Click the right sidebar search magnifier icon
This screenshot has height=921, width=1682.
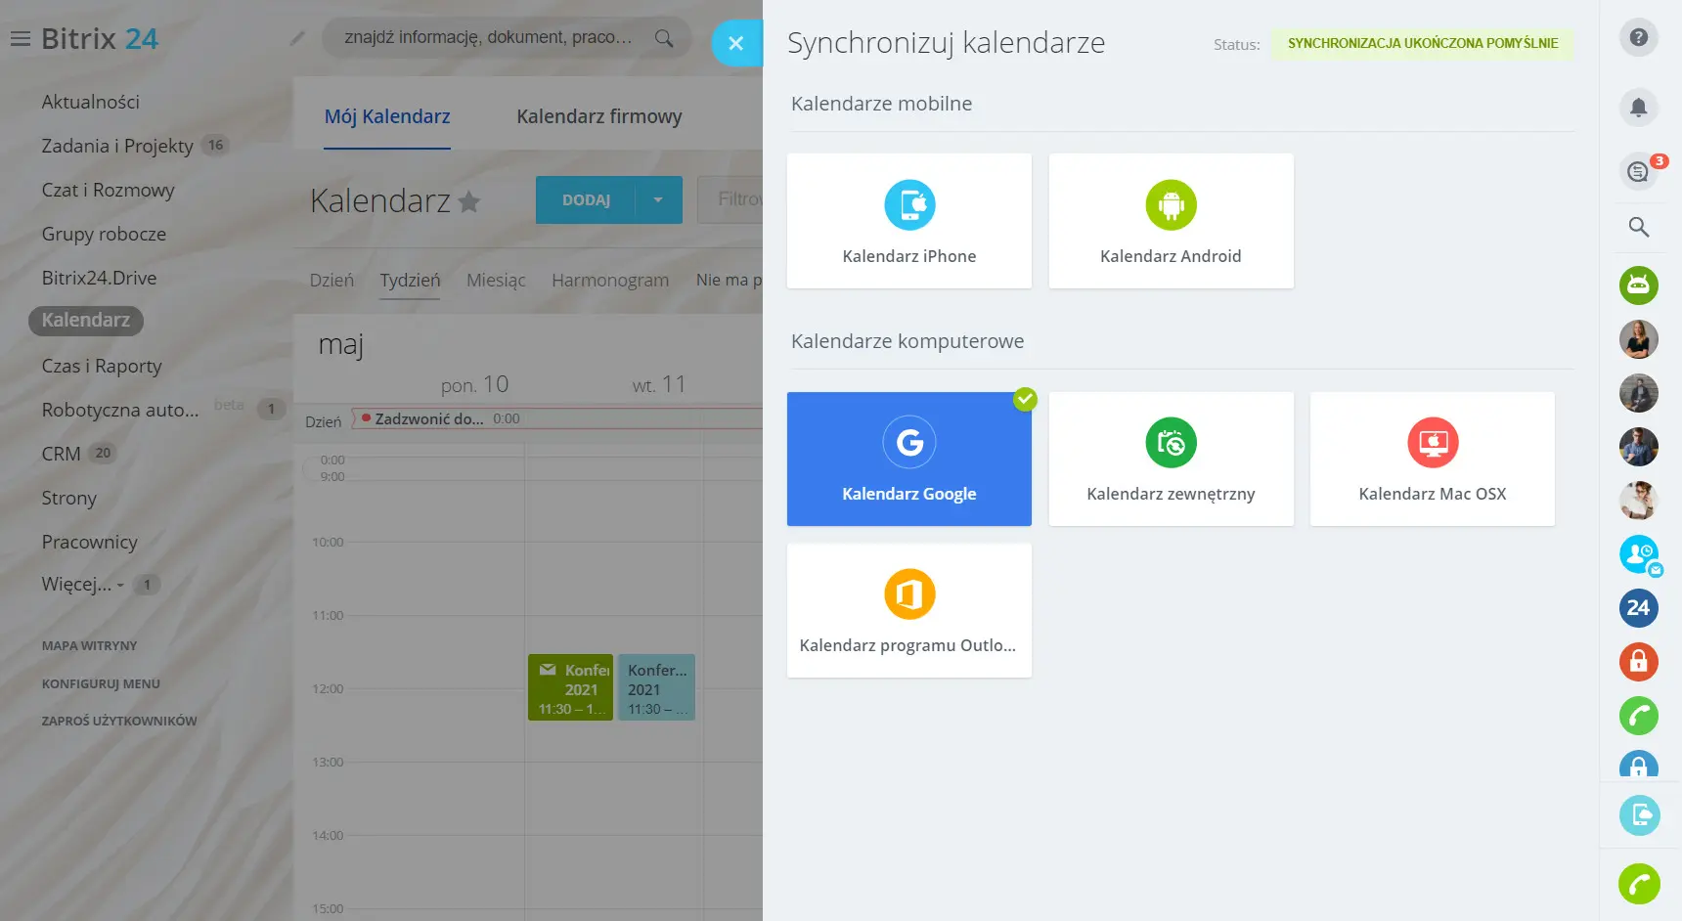1638,228
